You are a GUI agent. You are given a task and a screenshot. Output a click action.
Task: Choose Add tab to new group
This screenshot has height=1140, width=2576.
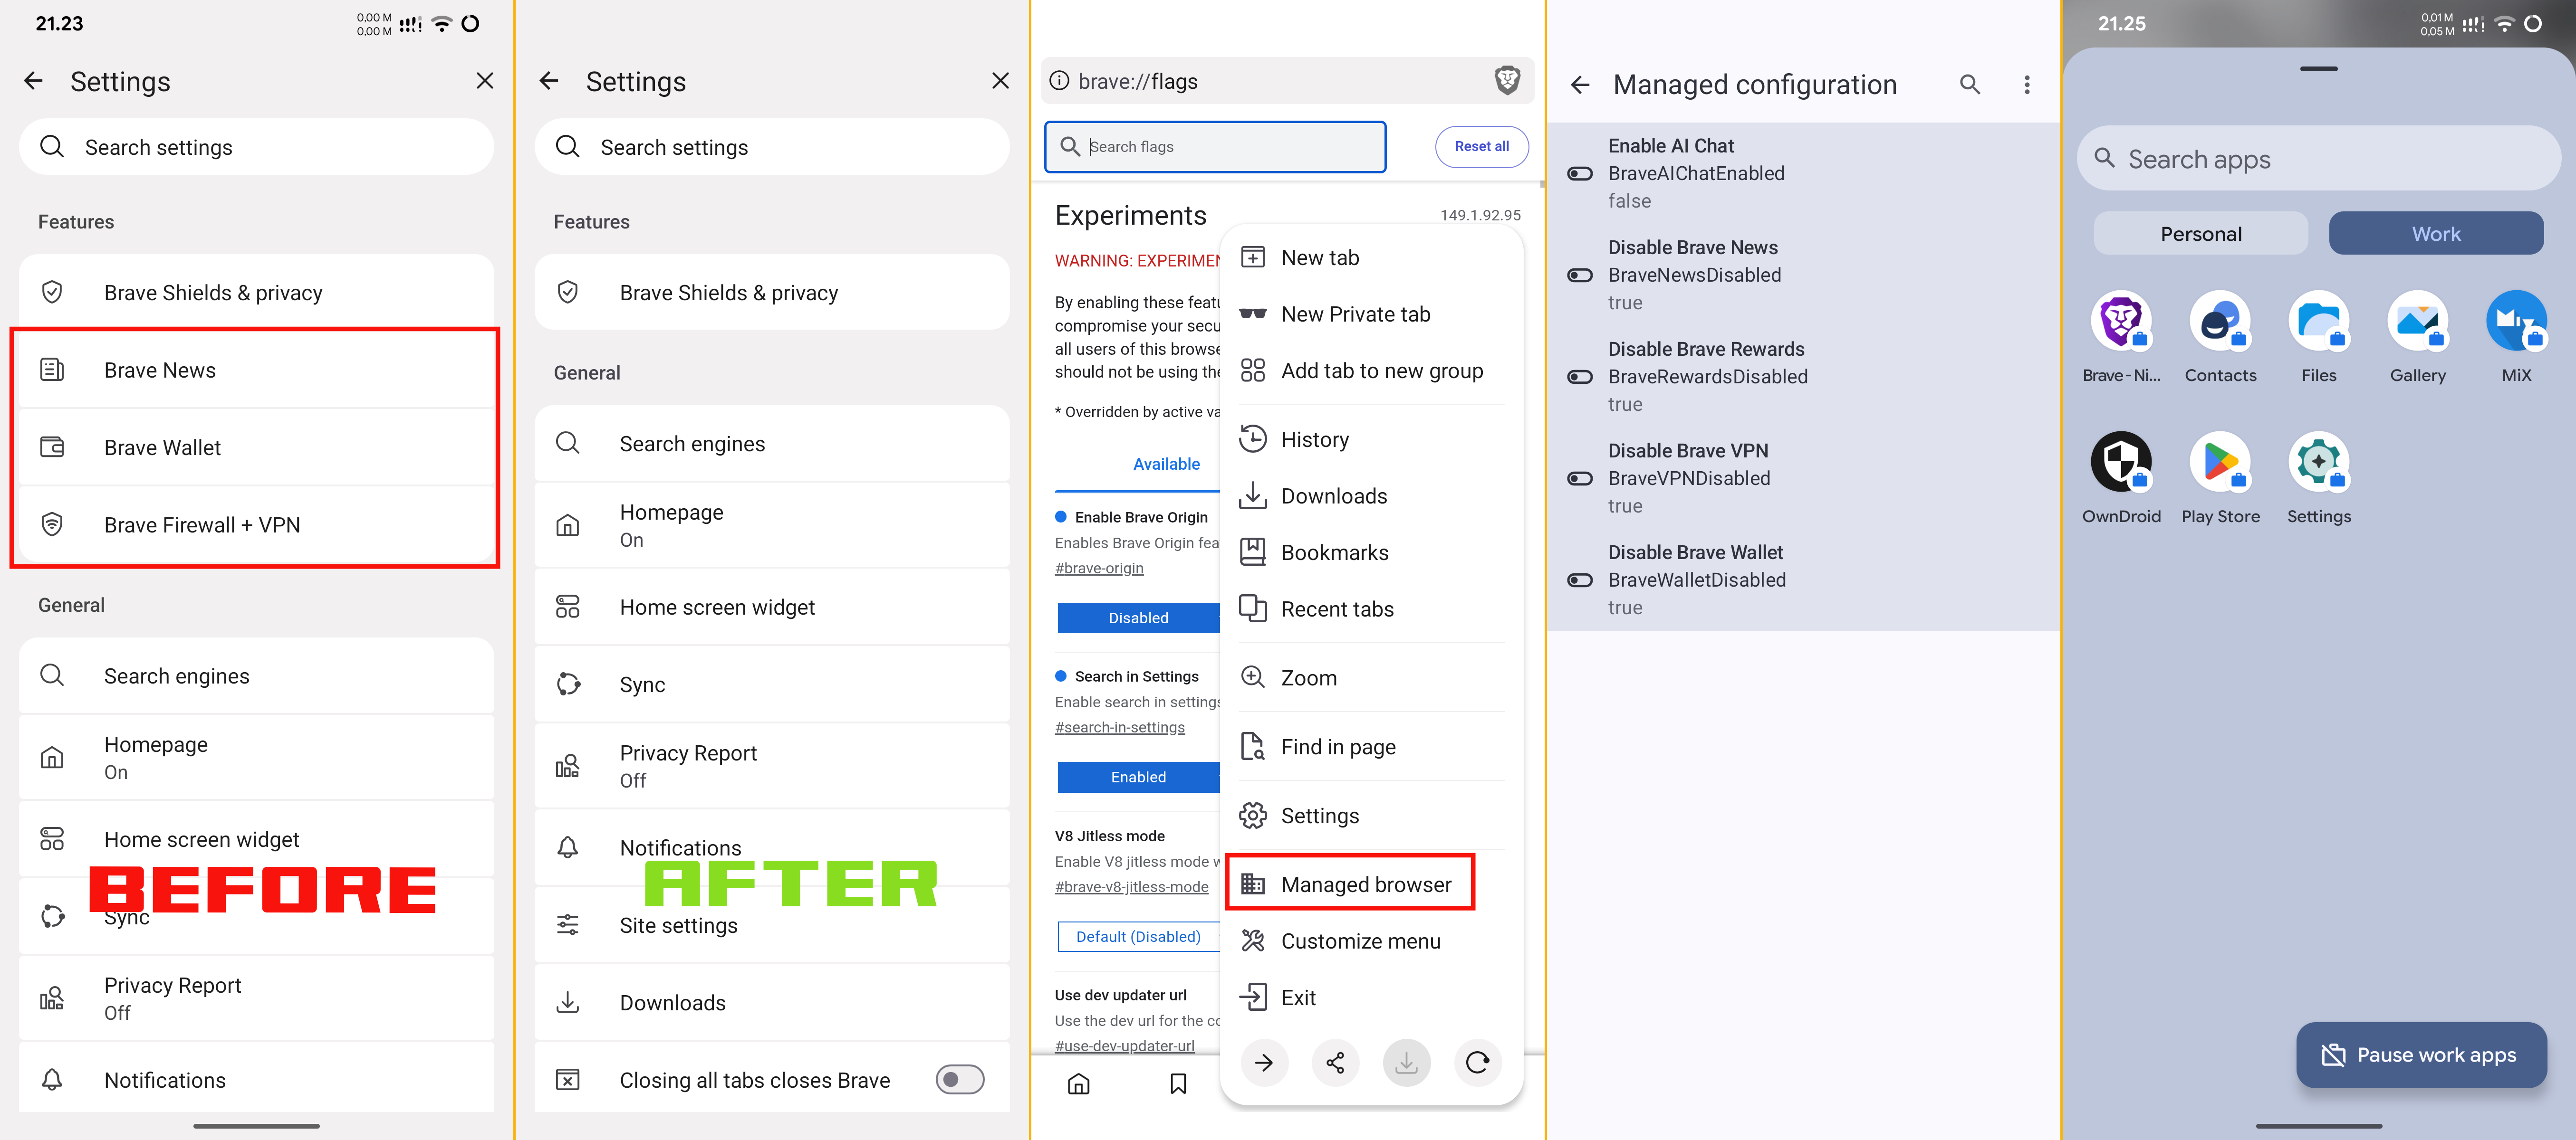tap(1372, 370)
